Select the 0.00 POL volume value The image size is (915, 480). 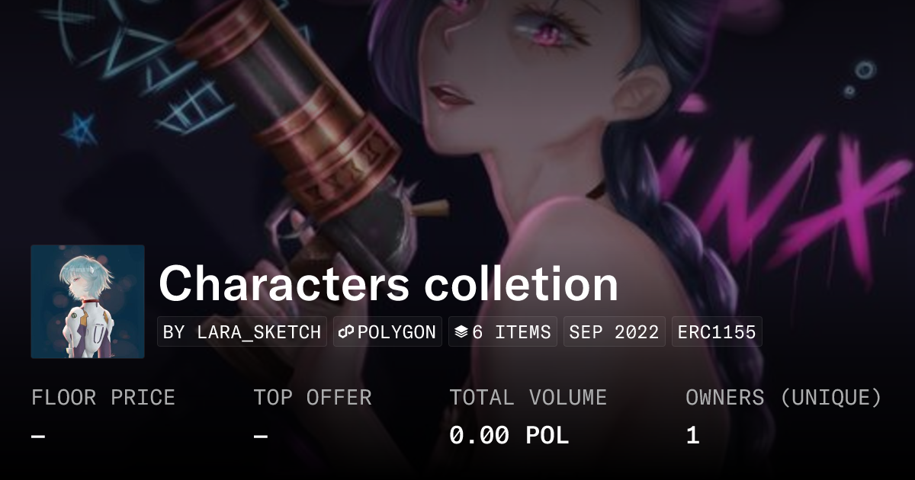click(509, 436)
